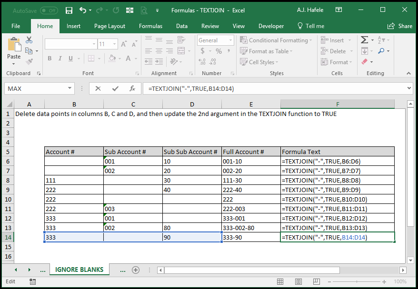Toggle Bold formatting
The height and width of the screenshot is (289, 418).
coord(50,58)
